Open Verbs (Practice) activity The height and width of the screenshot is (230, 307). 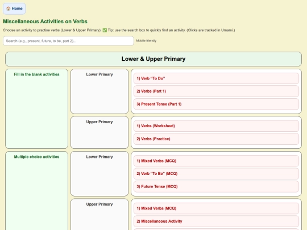pos(216,139)
